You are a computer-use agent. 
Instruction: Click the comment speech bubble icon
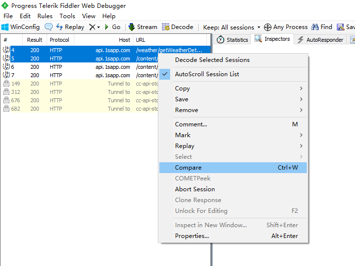(x=49, y=27)
